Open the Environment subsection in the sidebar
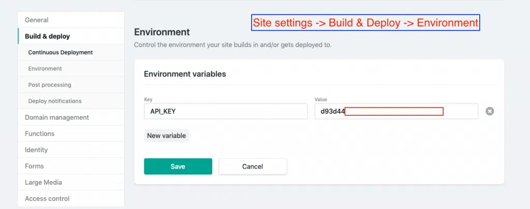This screenshot has width=530, height=209. 45,68
